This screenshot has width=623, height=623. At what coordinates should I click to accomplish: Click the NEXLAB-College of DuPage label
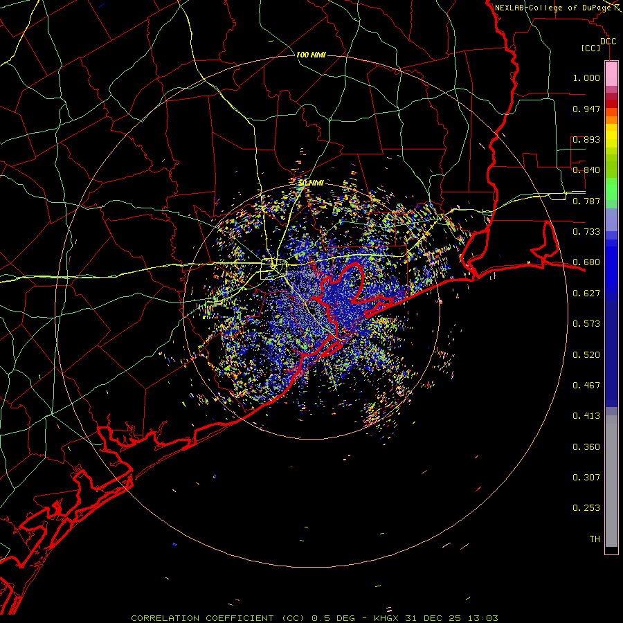pyautogui.click(x=552, y=8)
